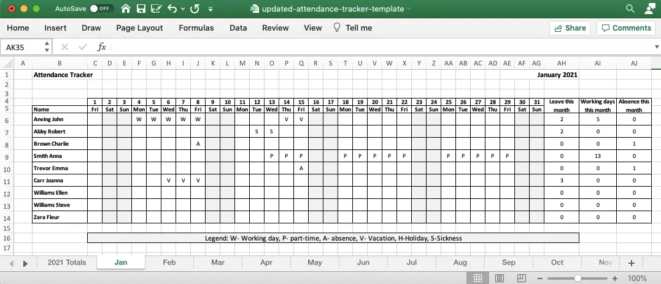Save the workbook with the floppy disk icon

tap(141, 9)
